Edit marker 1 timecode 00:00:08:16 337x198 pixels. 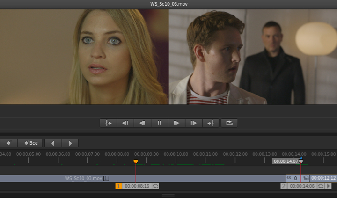(137, 186)
